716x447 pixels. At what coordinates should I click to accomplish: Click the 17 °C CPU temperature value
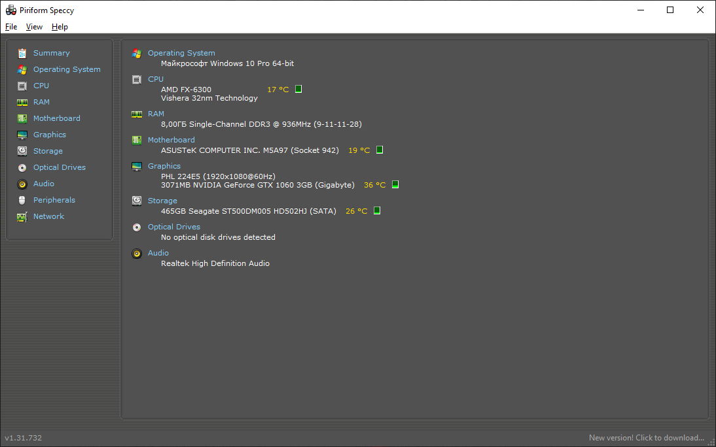(x=278, y=90)
